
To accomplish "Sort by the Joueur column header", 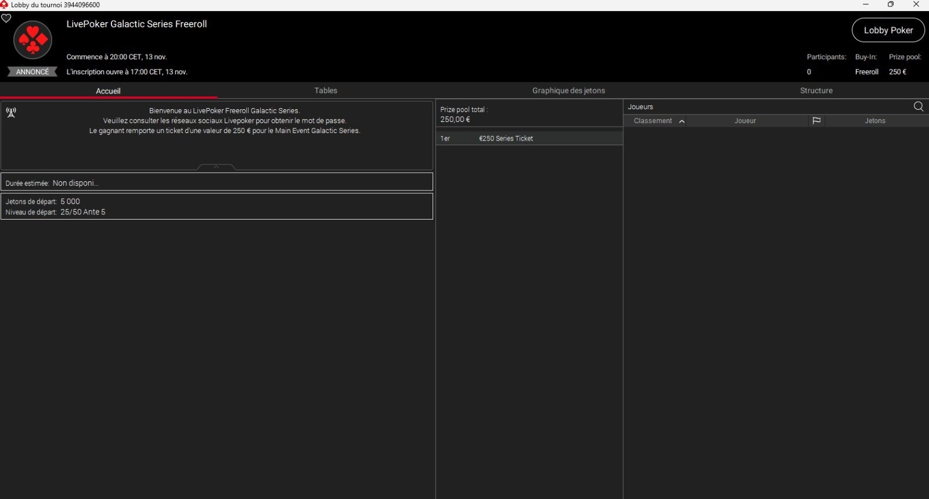I will [745, 121].
